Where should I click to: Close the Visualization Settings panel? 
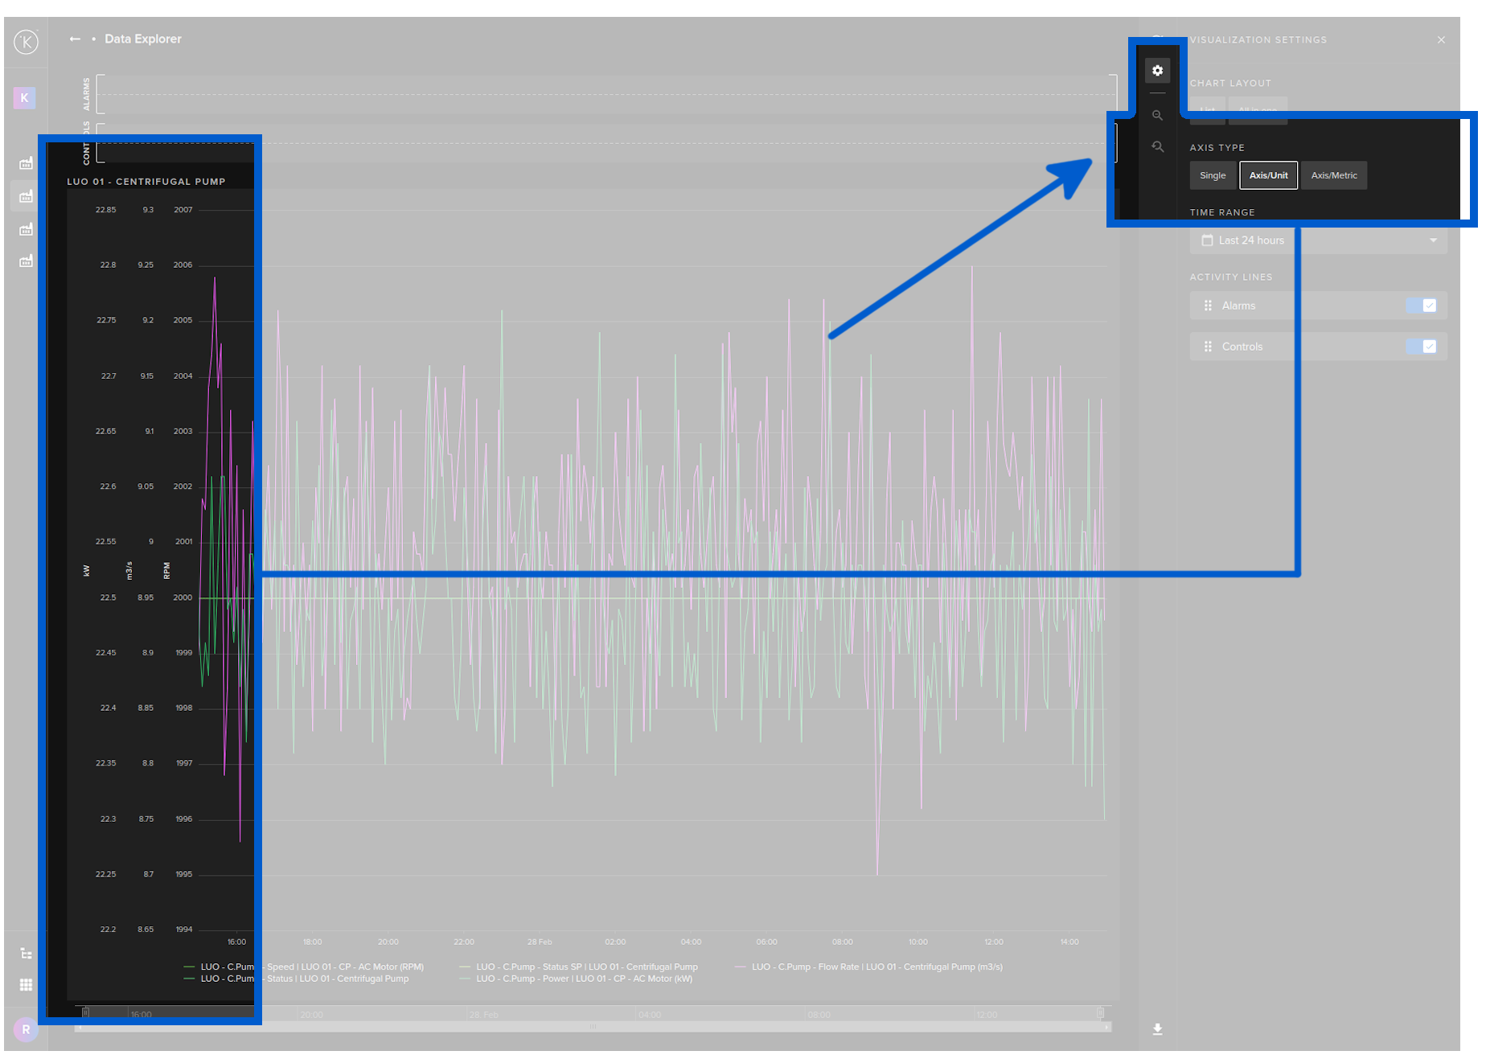1441,40
